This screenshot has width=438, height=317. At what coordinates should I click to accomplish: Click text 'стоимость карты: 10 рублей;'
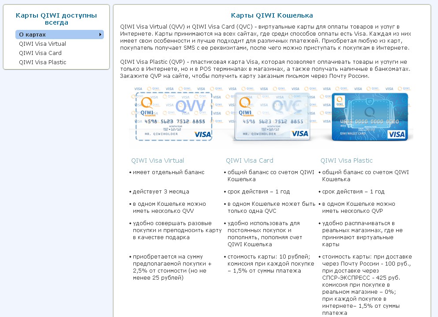(x=269, y=256)
